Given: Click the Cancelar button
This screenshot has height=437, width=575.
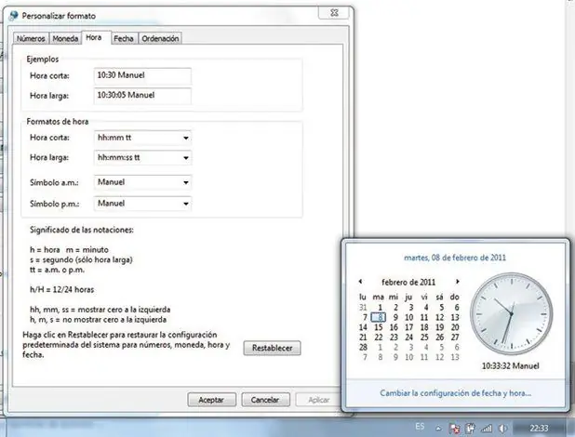Looking at the screenshot, I should click(x=265, y=400).
